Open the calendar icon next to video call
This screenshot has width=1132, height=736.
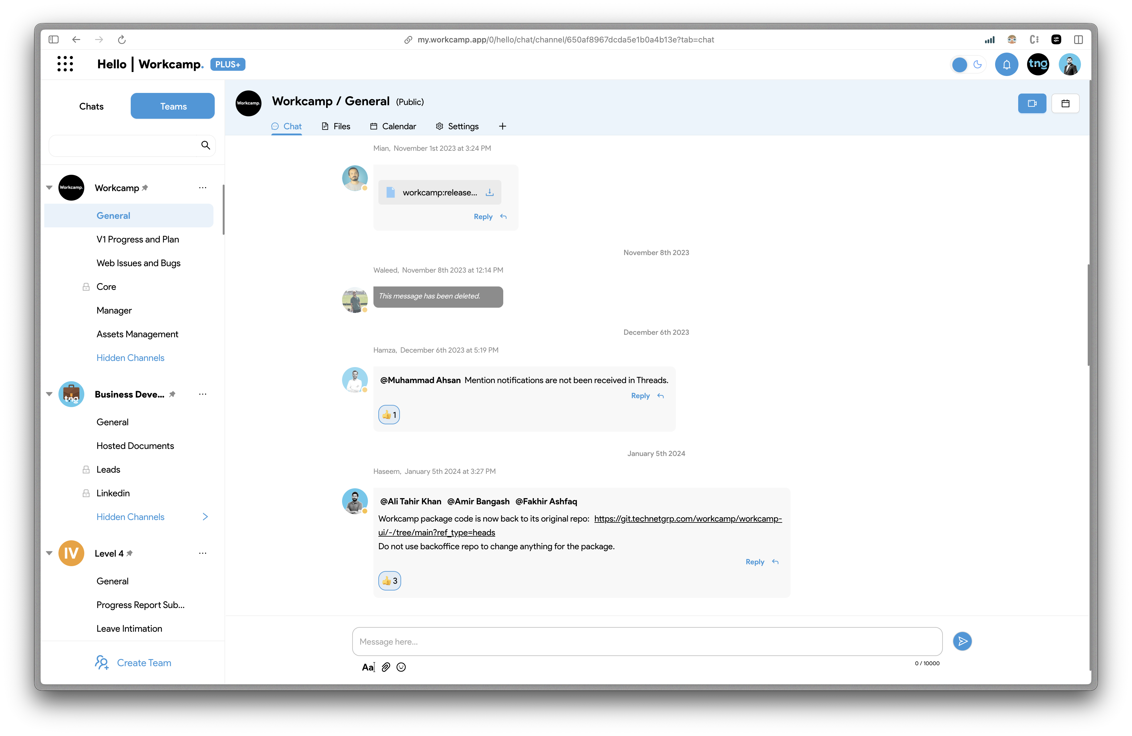(1066, 103)
